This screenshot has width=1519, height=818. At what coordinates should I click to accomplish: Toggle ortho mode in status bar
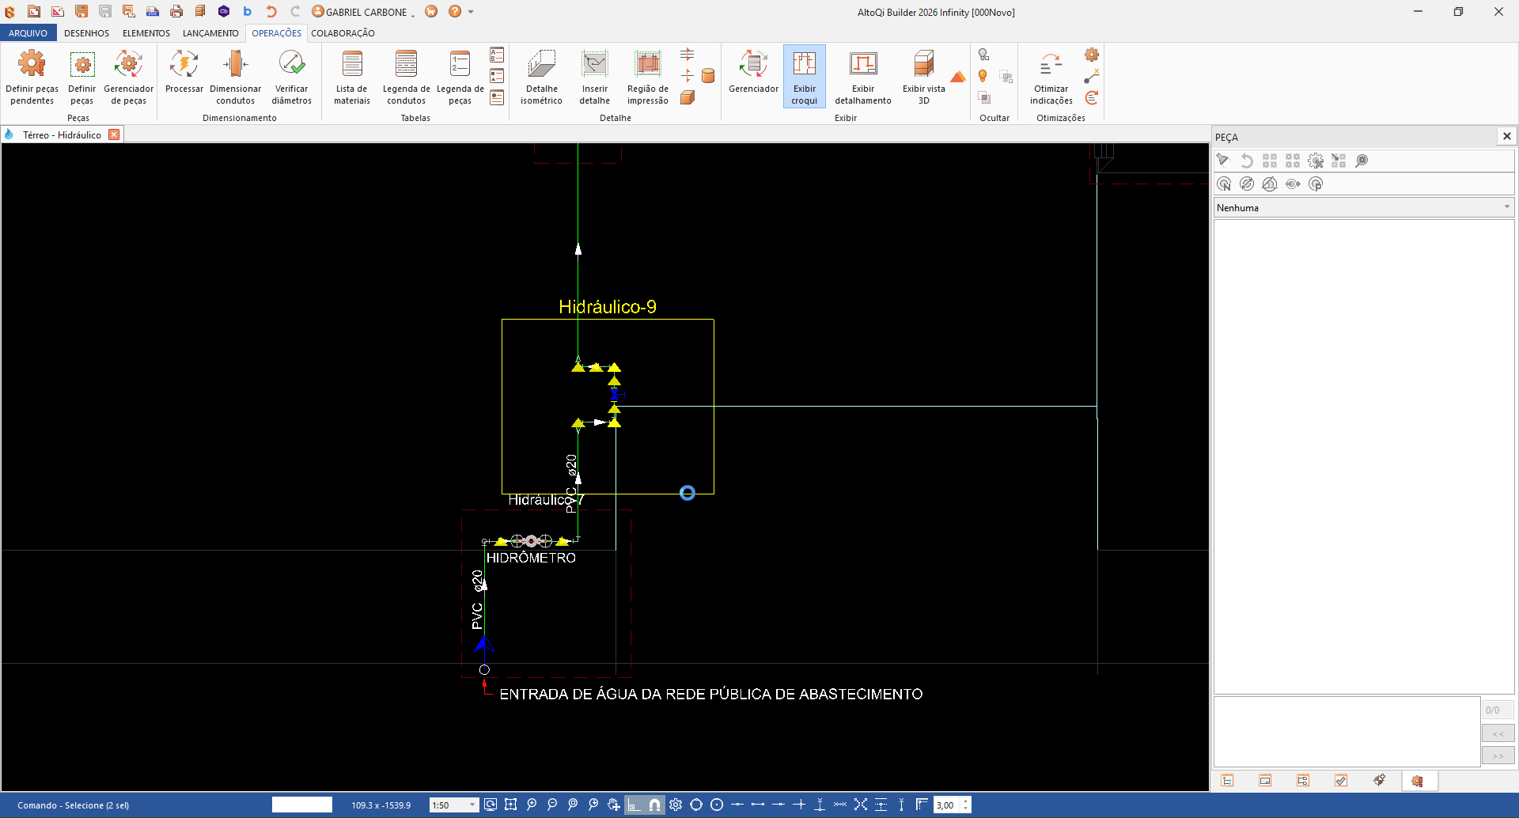click(x=634, y=805)
